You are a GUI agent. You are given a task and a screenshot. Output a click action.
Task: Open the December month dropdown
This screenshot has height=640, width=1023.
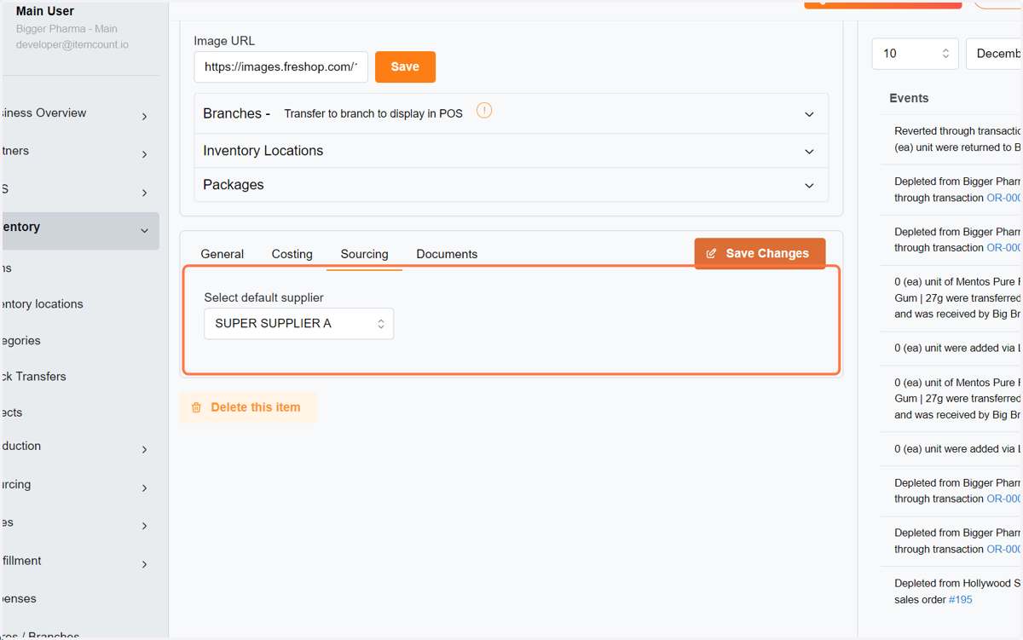coord(994,54)
